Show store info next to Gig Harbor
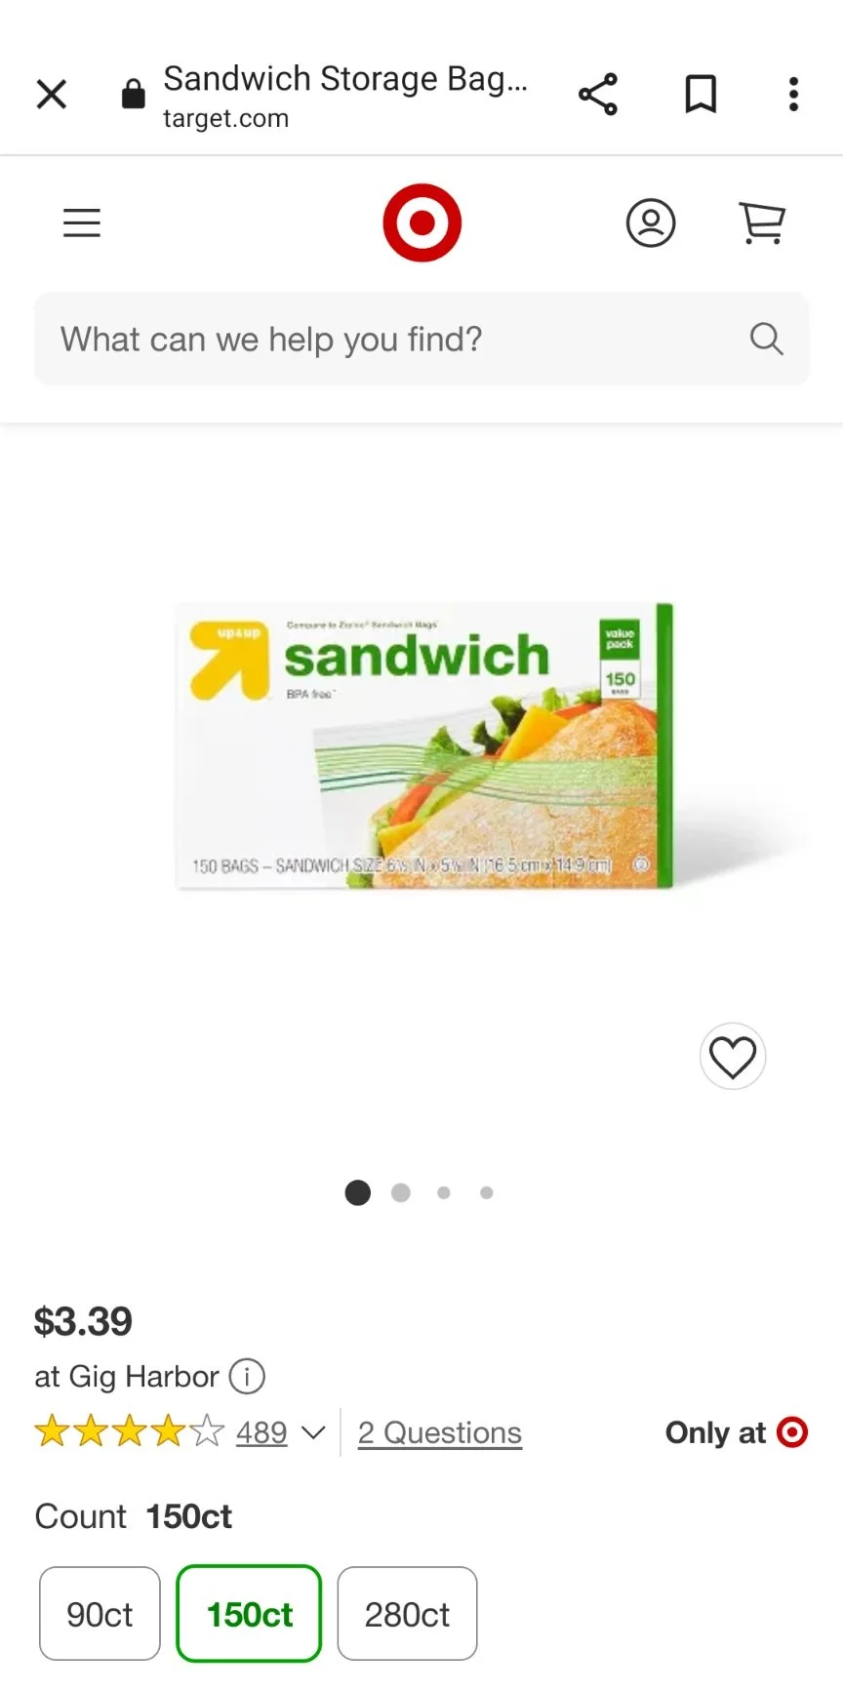 click(x=247, y=1377)
